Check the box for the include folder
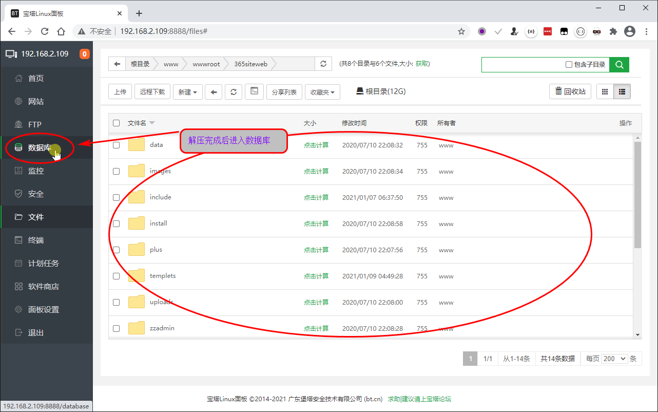The image size is (658, 412). 116,197
